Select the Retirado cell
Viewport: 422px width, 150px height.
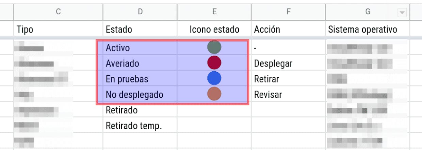coord(140,110)
